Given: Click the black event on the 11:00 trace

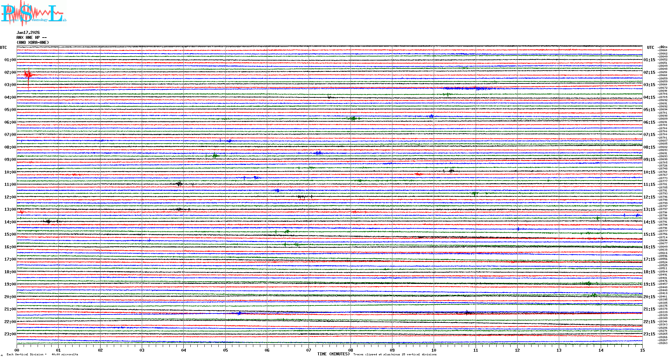Looking at the screenshot, I should pos(179,183).
